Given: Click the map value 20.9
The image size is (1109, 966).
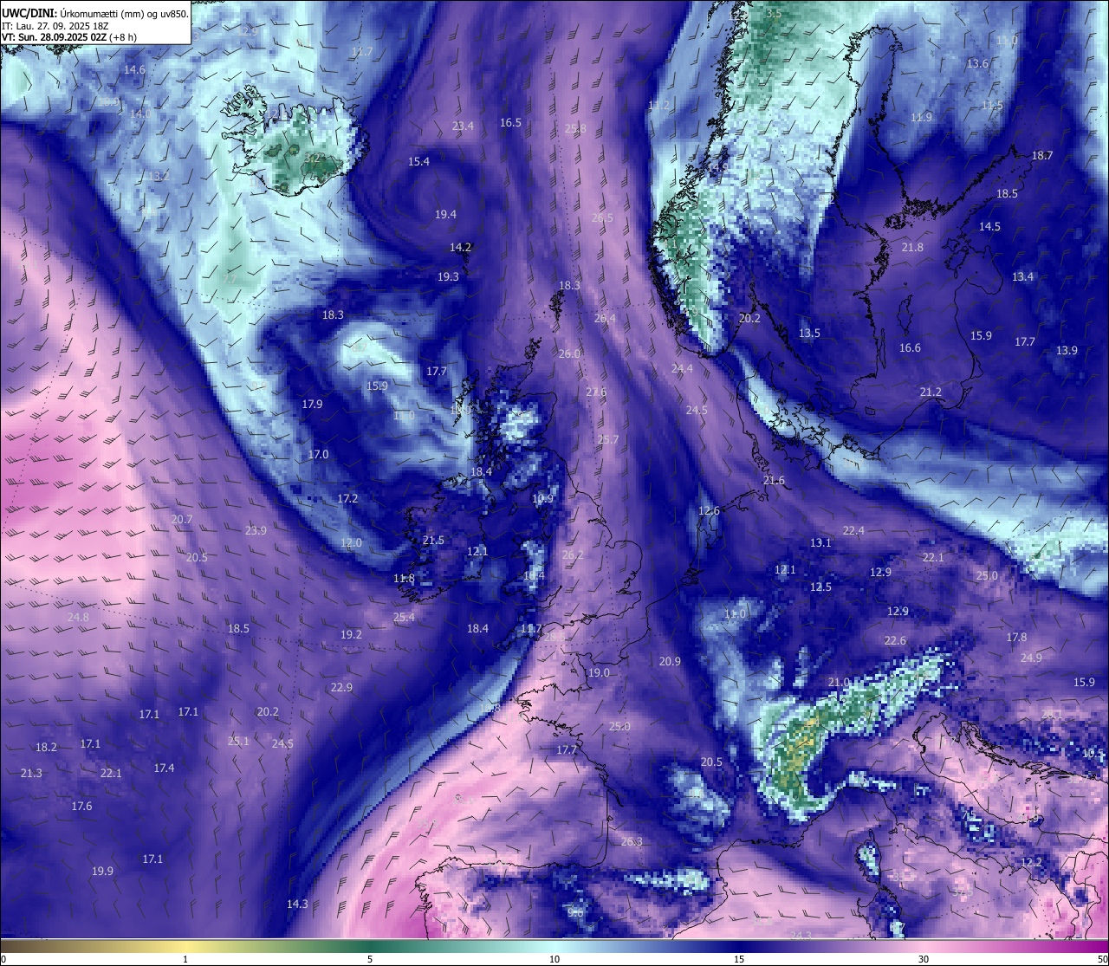Looking at the screenshot, I should coord(669,661).
